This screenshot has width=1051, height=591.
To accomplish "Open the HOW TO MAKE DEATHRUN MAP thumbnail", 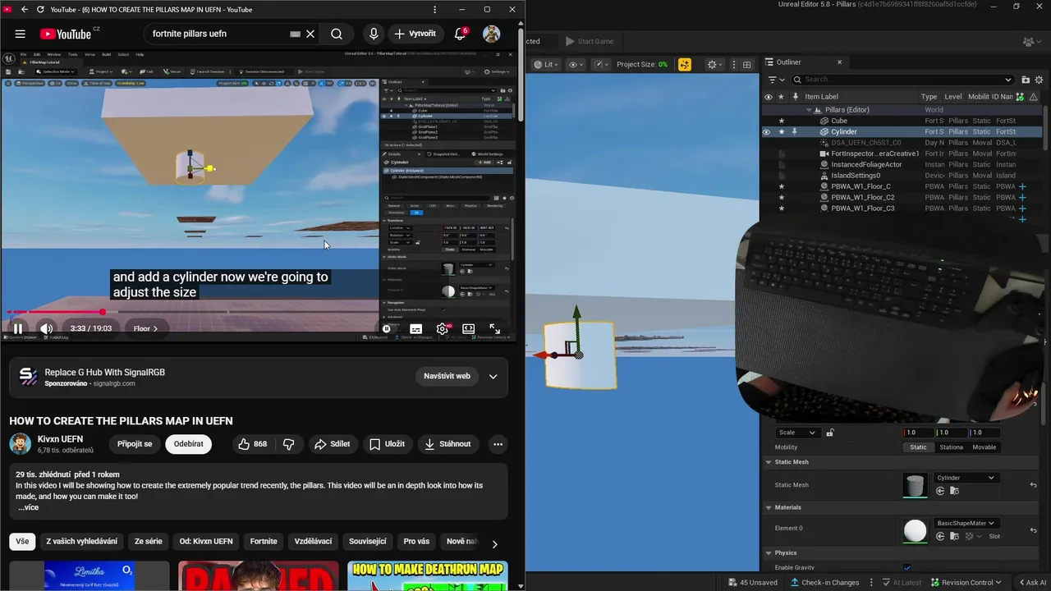I will pyautogui.click(x=428, y=575).
